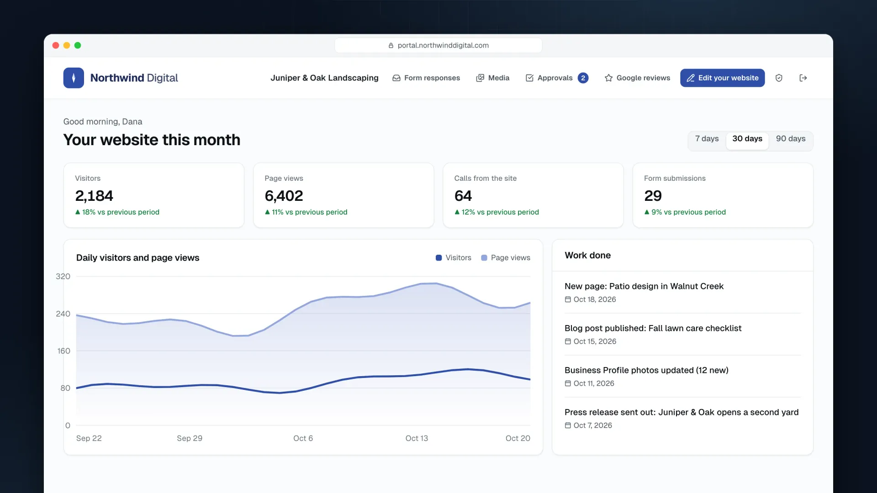The height and width of the screenshot is (493, 877).
Task: Click the pencil icon in Edit your website
Action: click(x=691, y=78)
